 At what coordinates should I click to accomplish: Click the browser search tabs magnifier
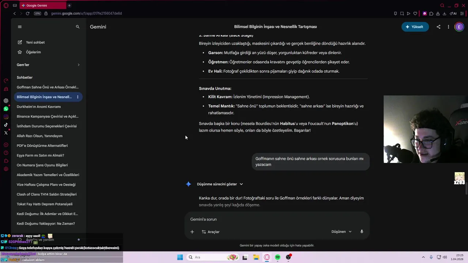coord(442,5)
